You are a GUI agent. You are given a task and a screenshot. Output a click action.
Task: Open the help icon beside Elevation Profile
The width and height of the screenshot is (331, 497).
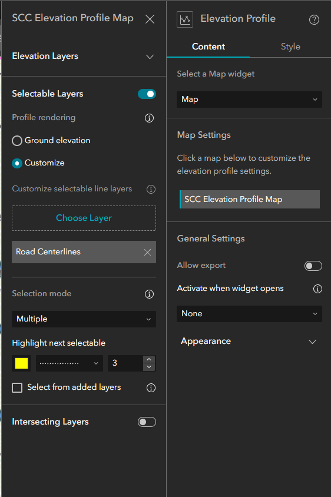click(x=314, y=20)
